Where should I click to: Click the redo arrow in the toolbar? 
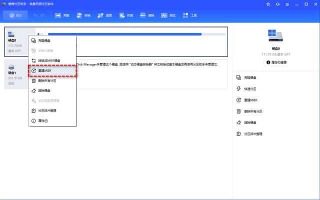(x=43, y=15)
